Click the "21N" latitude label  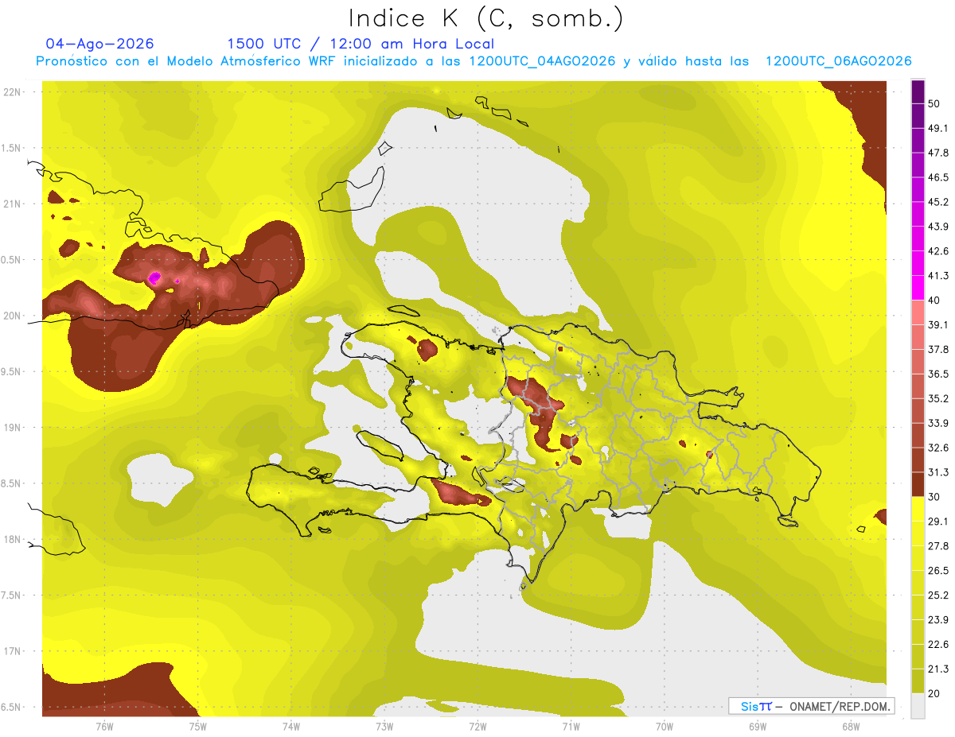coord(13,204)
